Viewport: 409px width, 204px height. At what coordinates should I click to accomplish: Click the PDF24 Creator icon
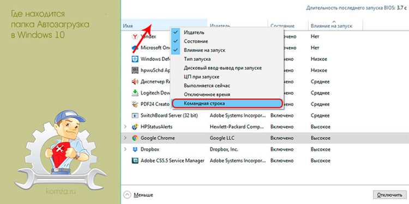click(x=135, y=104)
